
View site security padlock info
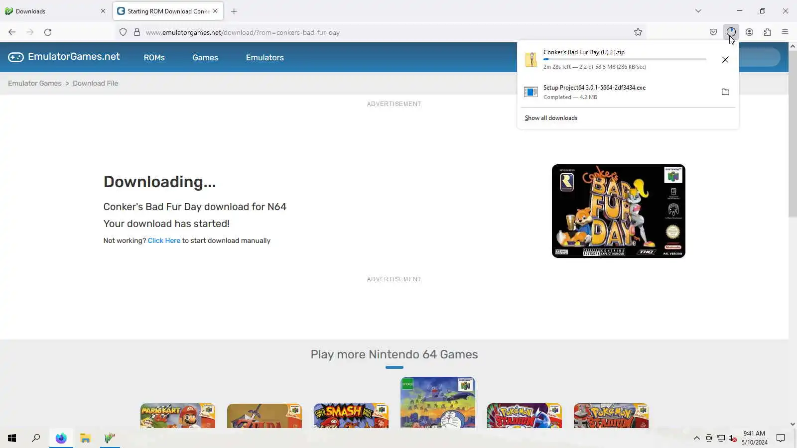coord(137,32)
